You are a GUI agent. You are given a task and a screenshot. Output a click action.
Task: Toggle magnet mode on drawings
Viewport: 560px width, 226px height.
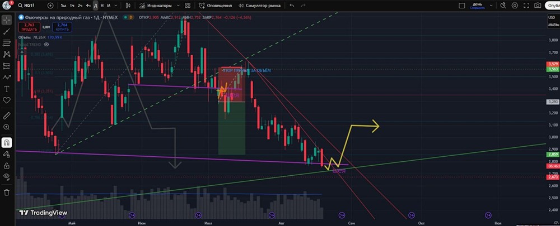click(6, 143)
